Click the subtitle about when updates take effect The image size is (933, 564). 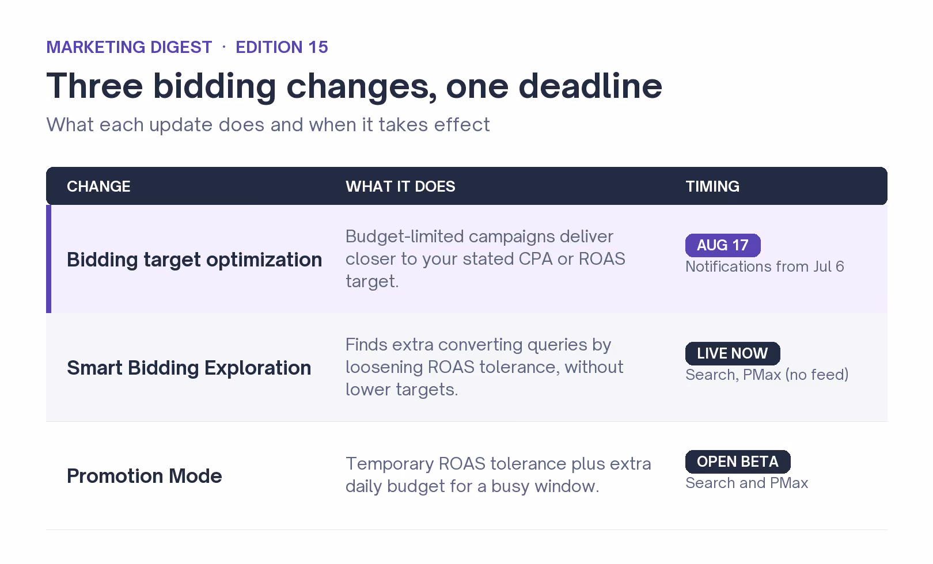click(268, 125)
